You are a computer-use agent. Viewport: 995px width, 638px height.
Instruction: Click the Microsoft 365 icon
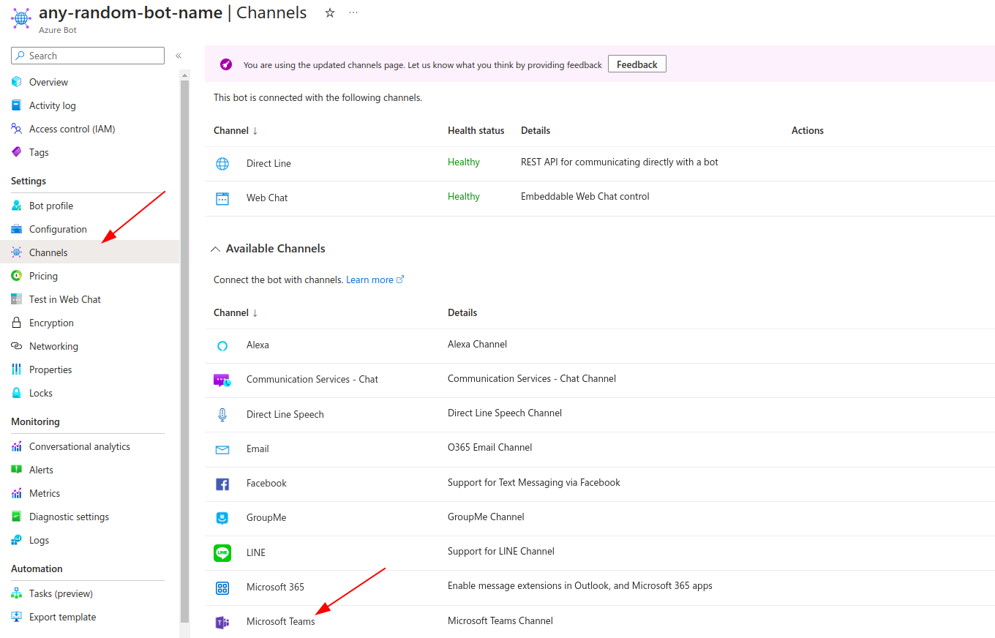tap(222, 588)
